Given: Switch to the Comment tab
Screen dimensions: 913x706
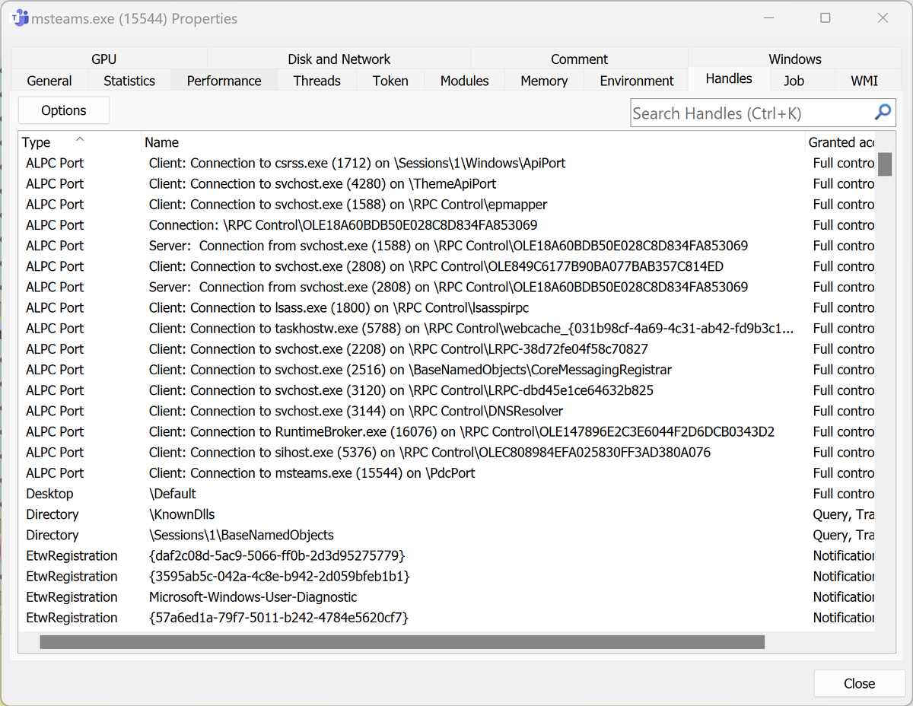Looking at the screenshot, I should [x=579, y=59].
